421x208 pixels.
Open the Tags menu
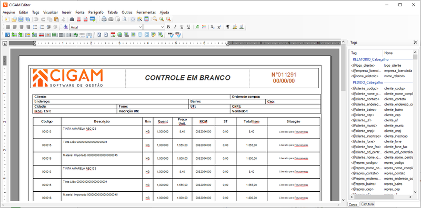pos(36,12)
